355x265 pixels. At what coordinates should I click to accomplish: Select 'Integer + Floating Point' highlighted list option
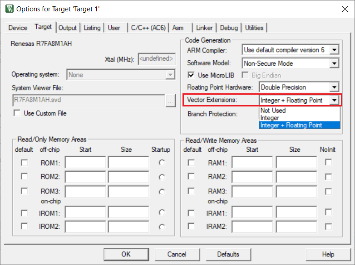pos(299,125)
